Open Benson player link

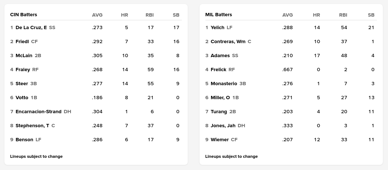(x=24, y=140)
